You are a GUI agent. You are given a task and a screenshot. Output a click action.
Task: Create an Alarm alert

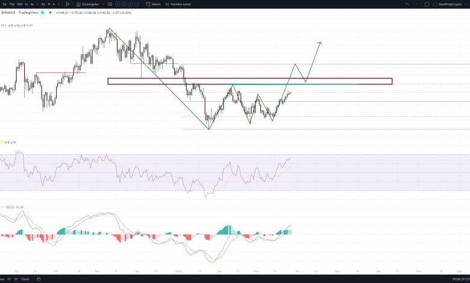153,4
